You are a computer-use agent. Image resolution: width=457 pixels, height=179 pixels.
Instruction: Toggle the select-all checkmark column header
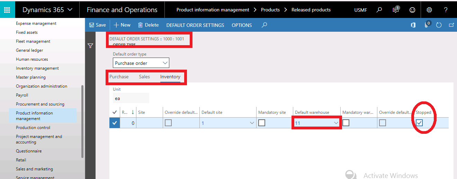tap(115, 112)
